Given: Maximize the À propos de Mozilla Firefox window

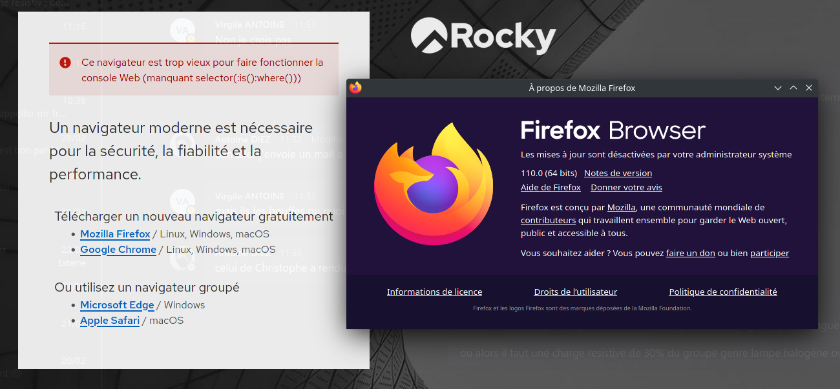Looking at the screenshot, I should point(793,88).
